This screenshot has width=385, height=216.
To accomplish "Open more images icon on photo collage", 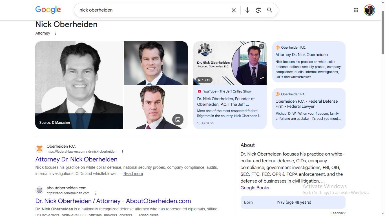I will pyautogui.click(x=178, y=120).
